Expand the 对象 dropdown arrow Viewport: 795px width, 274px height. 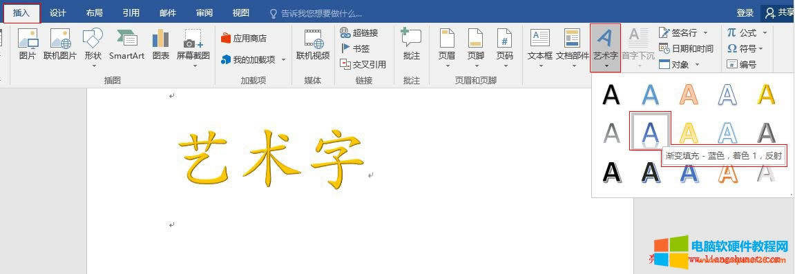point(697,64)
